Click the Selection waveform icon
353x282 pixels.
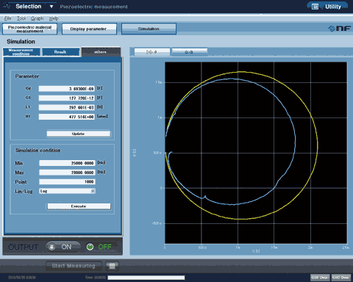coord(7,6)
